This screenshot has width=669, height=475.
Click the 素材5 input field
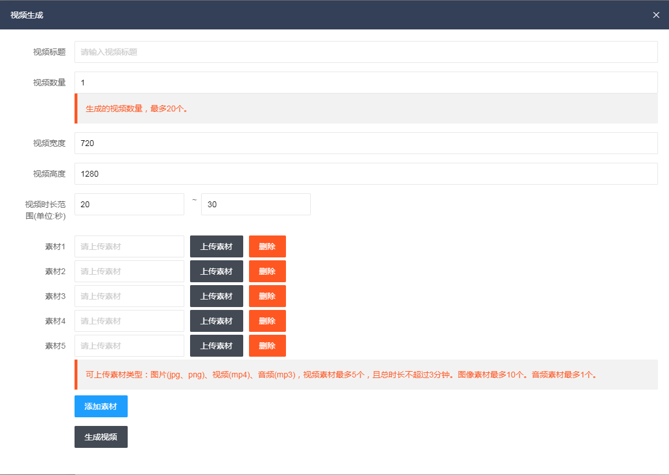(129, 346)
